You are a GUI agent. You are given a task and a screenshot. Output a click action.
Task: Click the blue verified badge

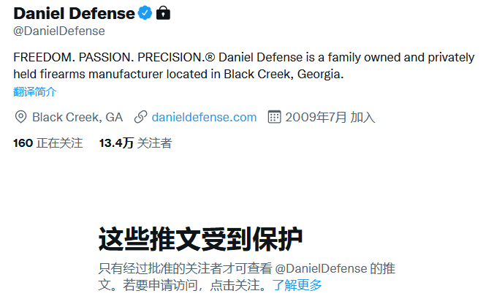145,13
